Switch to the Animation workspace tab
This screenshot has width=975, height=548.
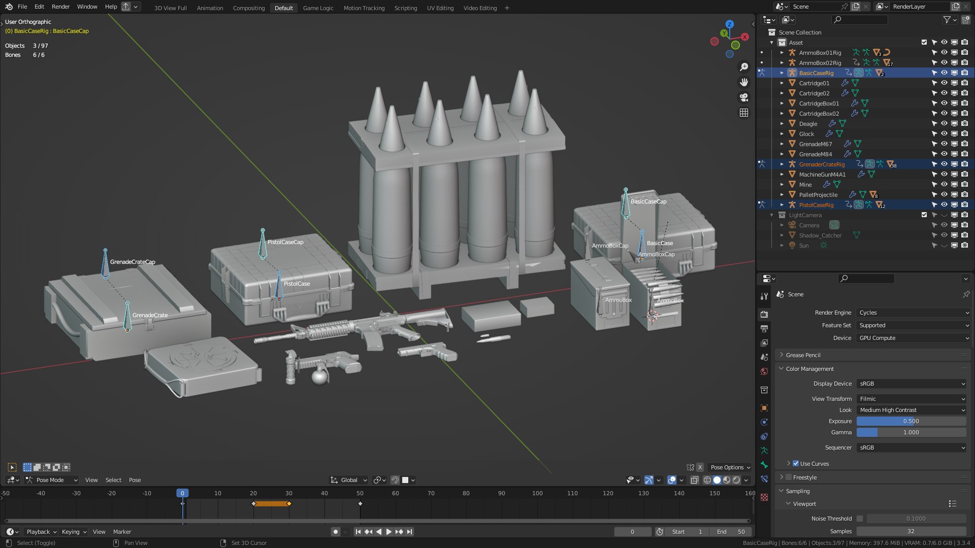click(210, 8)
